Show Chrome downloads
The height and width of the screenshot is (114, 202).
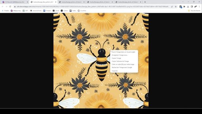(188, 7)
